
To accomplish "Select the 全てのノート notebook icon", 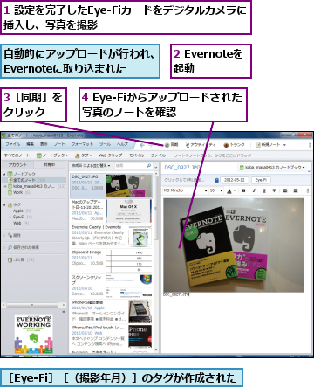I will pyautogui.click(x=10, y=180).
